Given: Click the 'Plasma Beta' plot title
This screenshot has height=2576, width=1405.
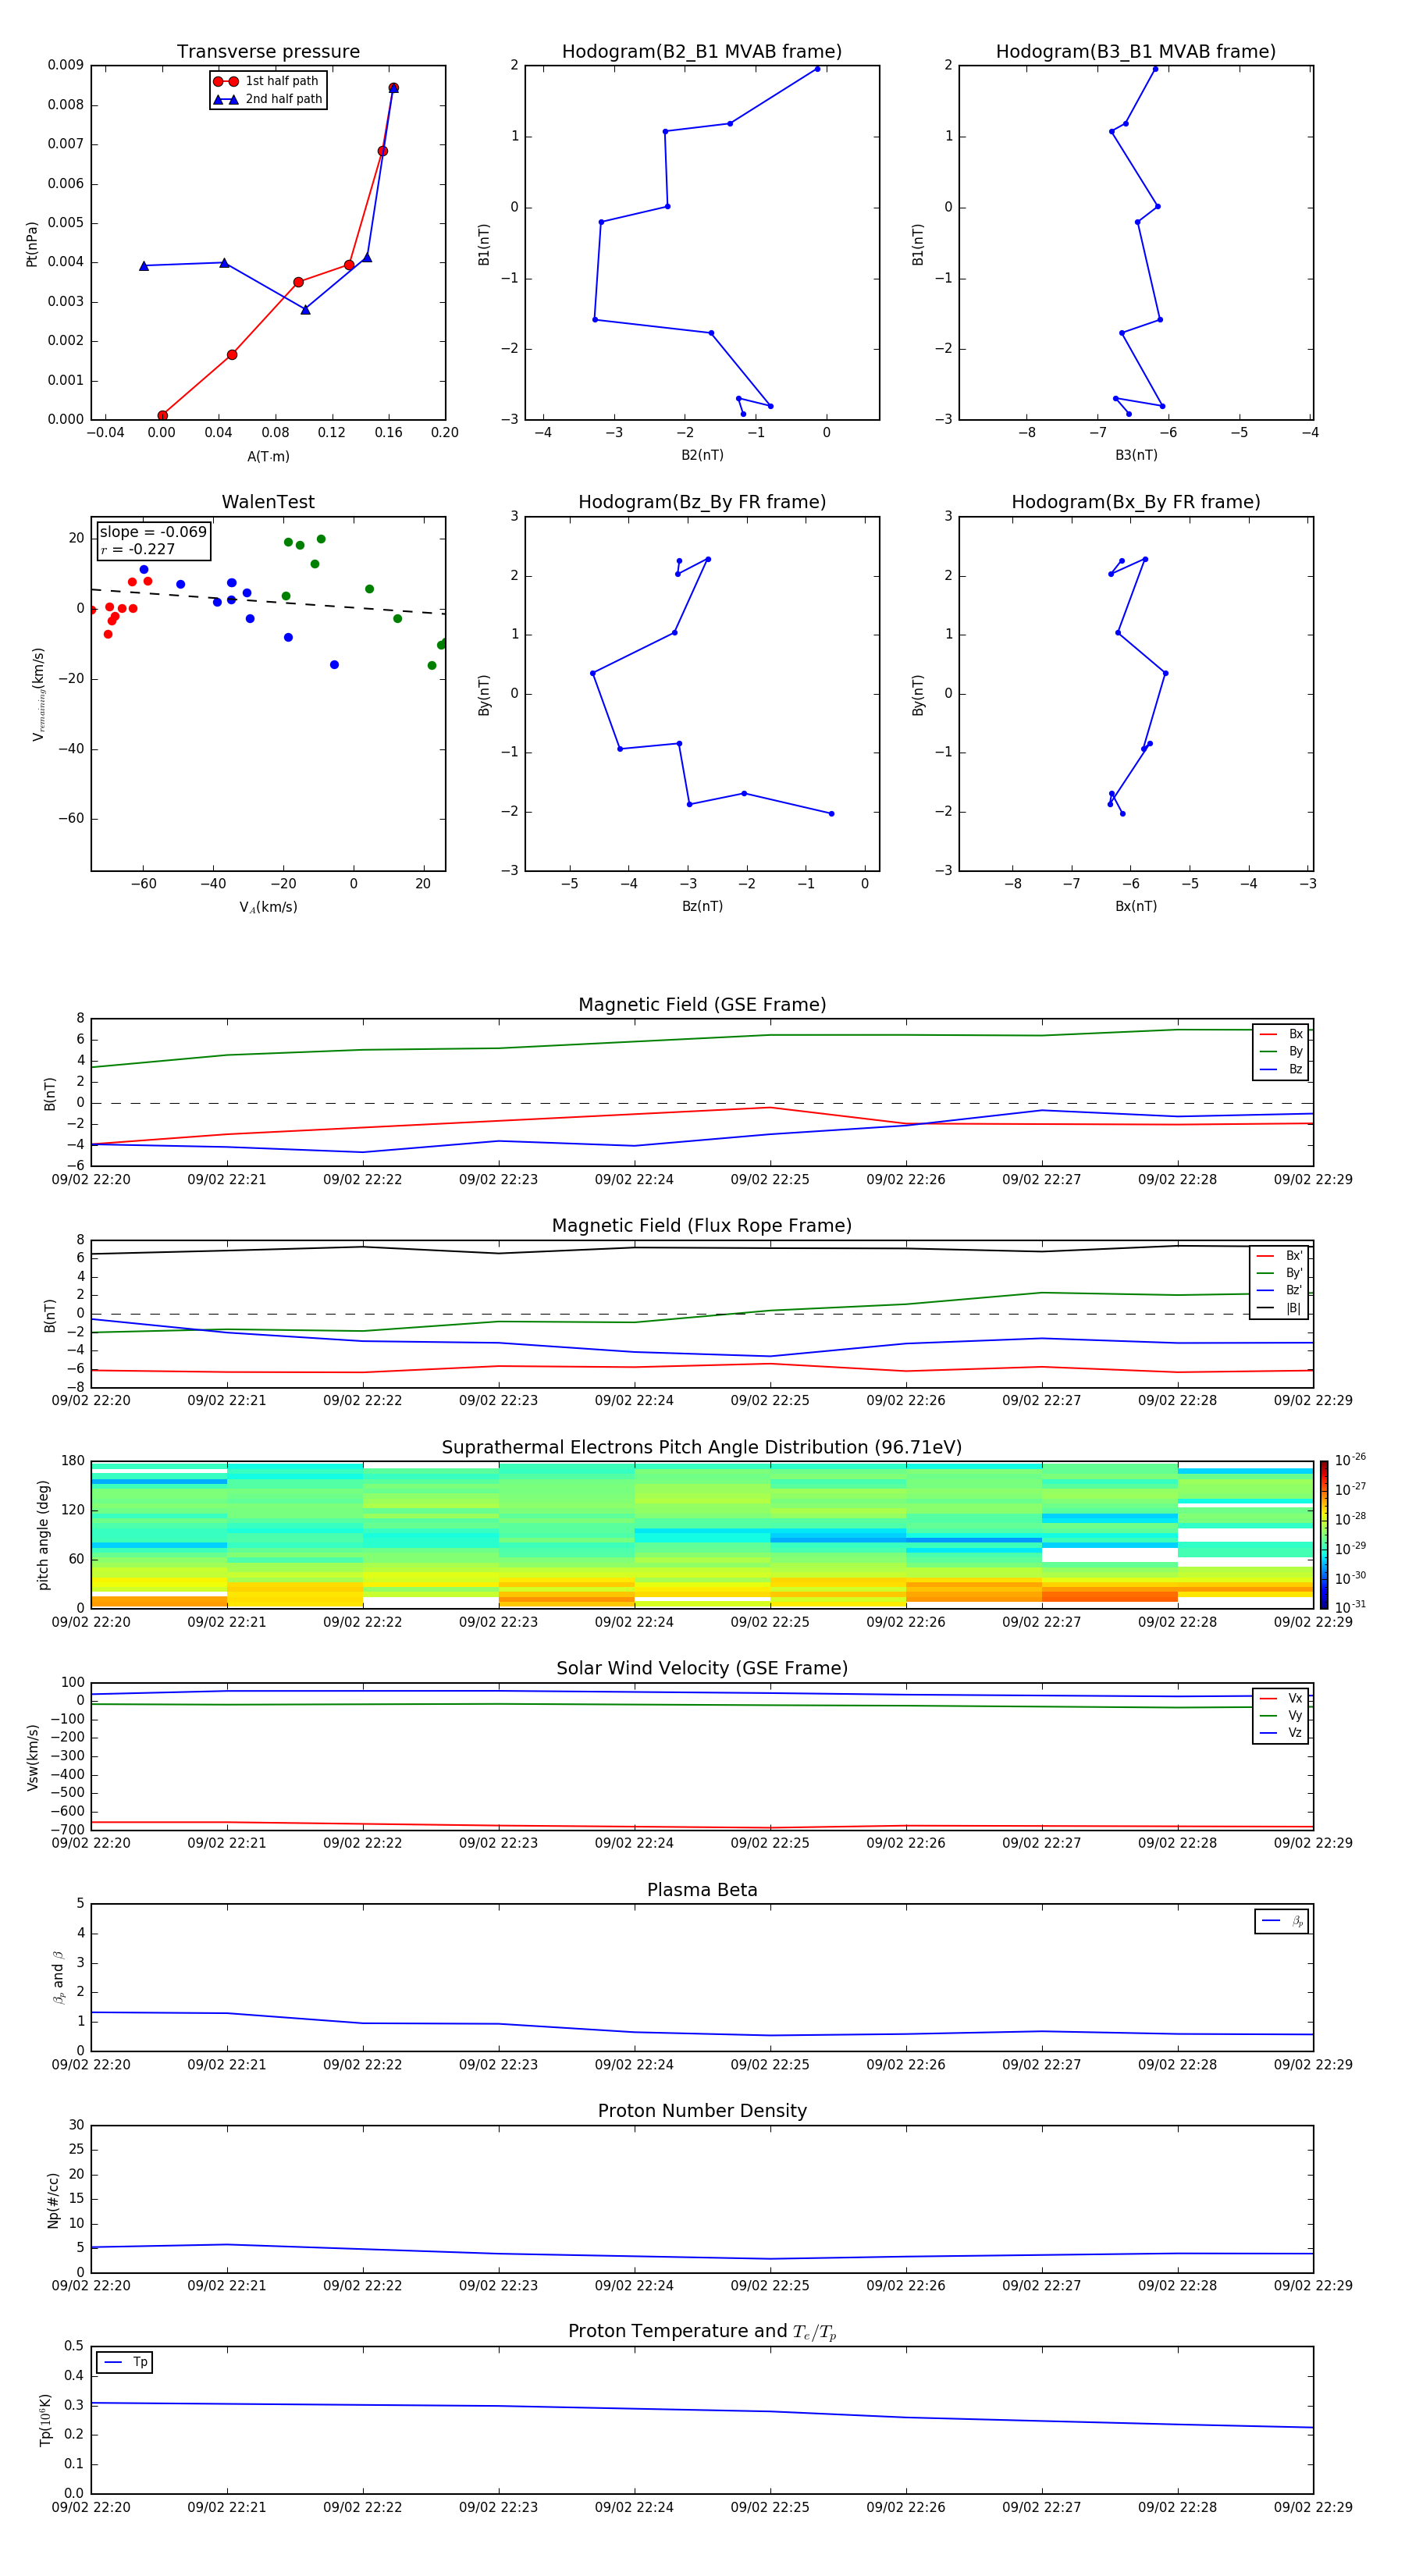Looking at the screenshot, I should (702, 1890).
